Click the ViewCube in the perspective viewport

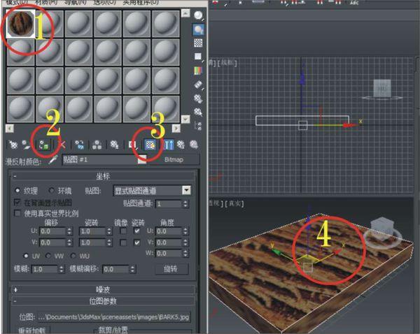click(x=382, y=228)
